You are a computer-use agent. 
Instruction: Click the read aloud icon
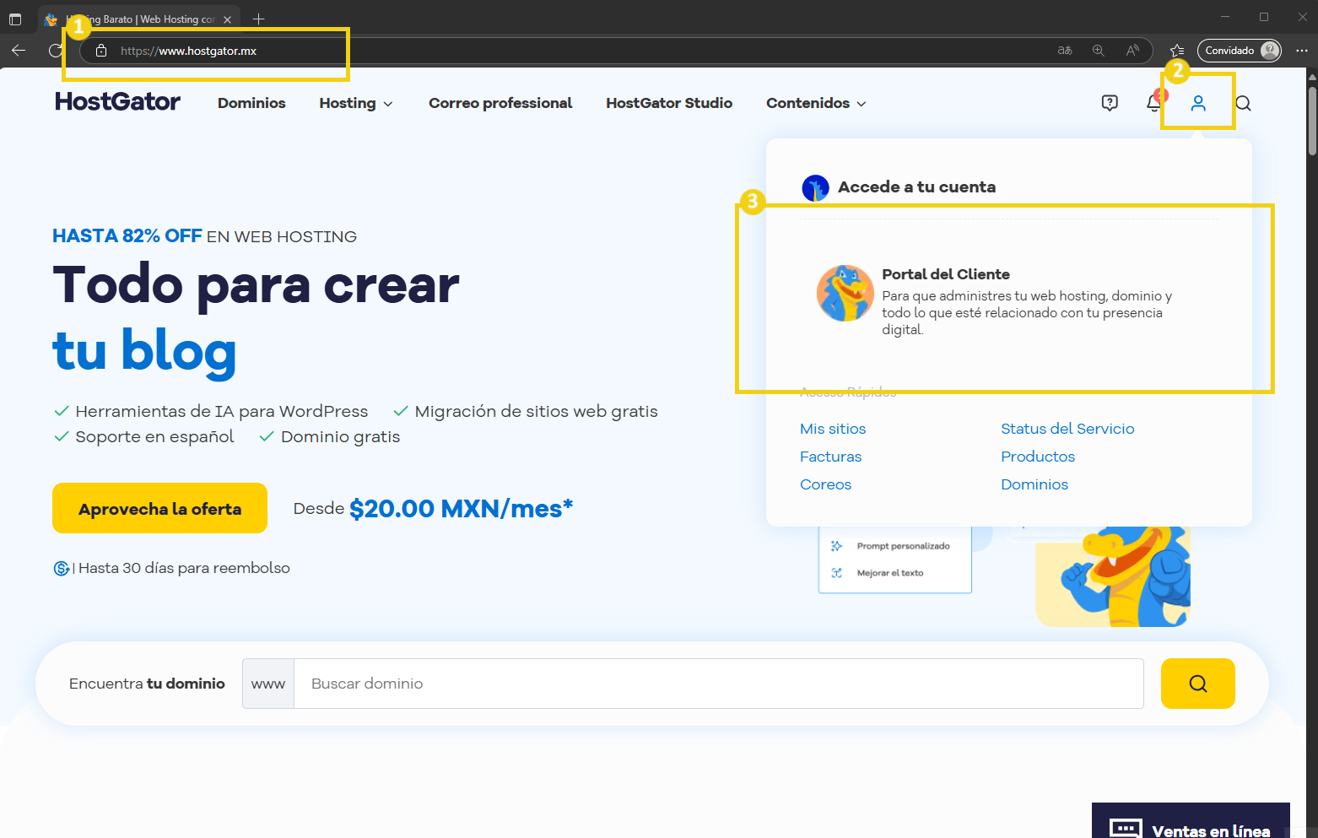[x=1132, y=51]
